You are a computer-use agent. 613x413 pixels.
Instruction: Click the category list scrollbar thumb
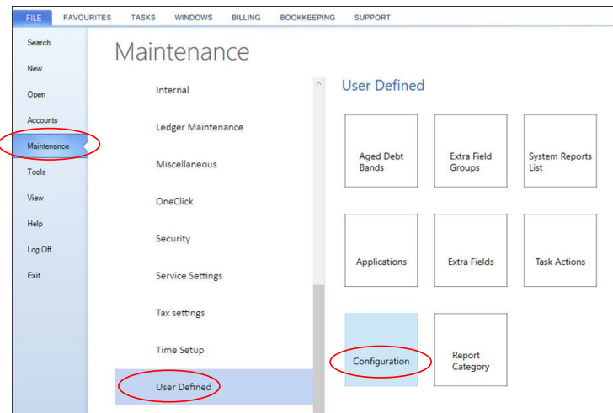[318, 348]
